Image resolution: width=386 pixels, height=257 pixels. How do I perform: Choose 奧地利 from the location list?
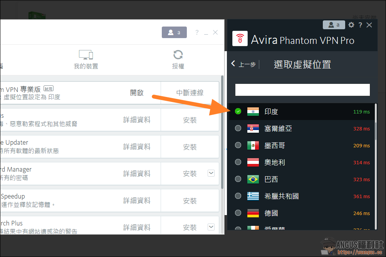(275, 162)
